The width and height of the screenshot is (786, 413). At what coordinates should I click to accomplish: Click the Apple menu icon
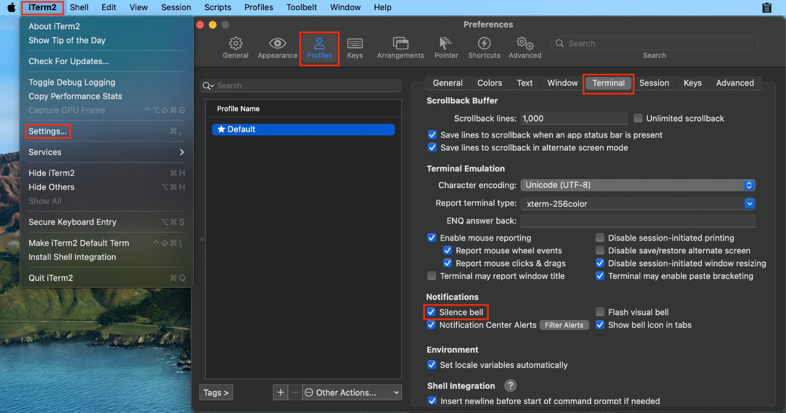click(11, 7)
